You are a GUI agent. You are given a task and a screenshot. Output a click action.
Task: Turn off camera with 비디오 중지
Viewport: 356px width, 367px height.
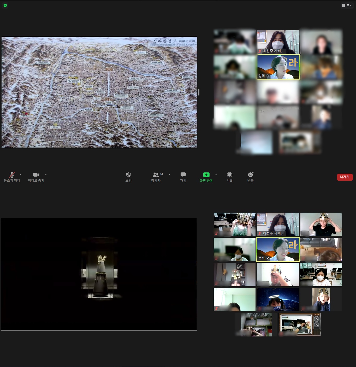tap(36, 175)
